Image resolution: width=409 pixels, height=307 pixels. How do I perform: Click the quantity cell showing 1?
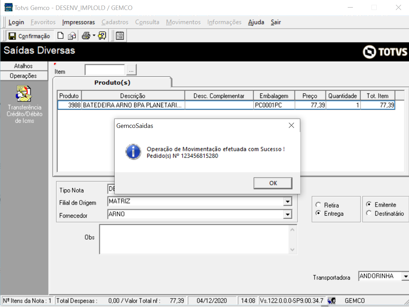pyautogui.click(x=343, y=105)
